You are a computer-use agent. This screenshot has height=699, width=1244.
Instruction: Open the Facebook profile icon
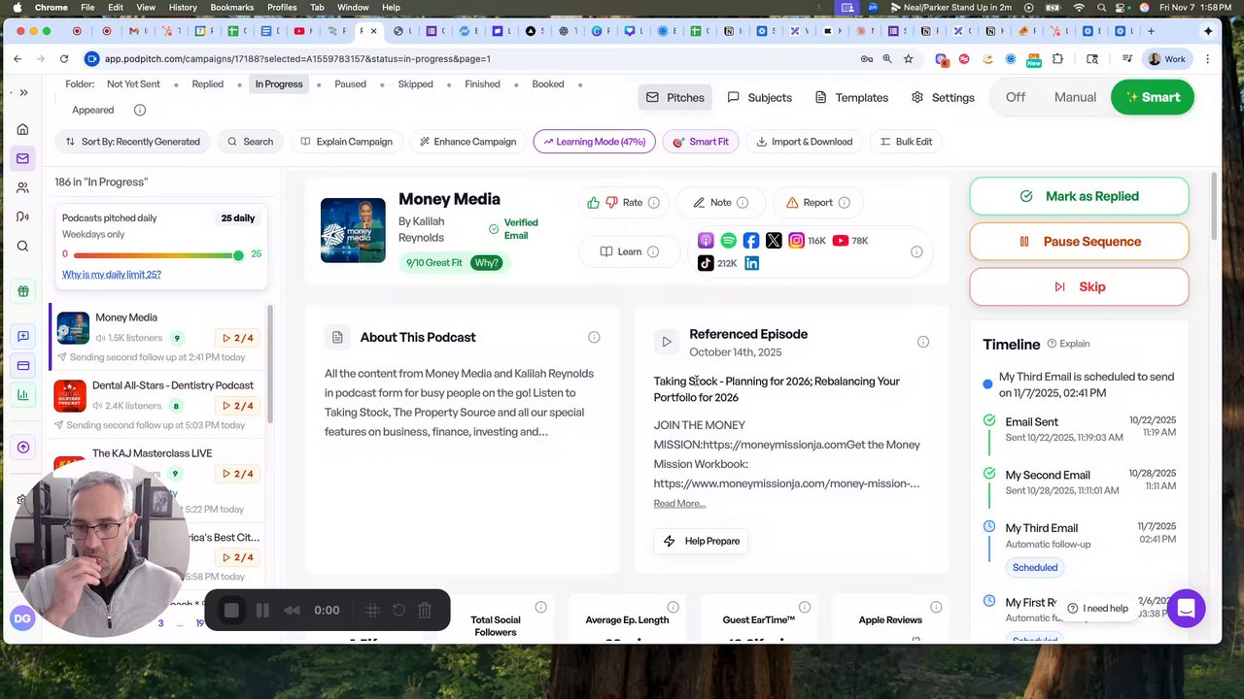click(751, 241)
